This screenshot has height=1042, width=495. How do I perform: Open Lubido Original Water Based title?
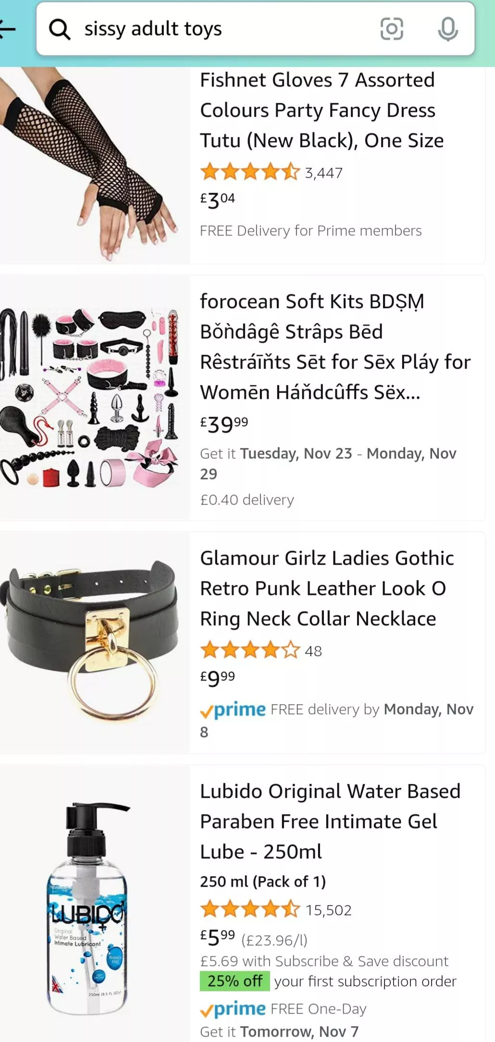[330, 821]
